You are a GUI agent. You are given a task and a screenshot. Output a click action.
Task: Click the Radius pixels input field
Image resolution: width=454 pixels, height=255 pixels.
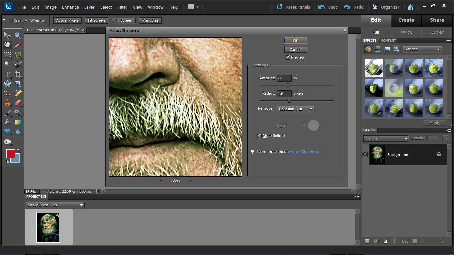point(284,93)
